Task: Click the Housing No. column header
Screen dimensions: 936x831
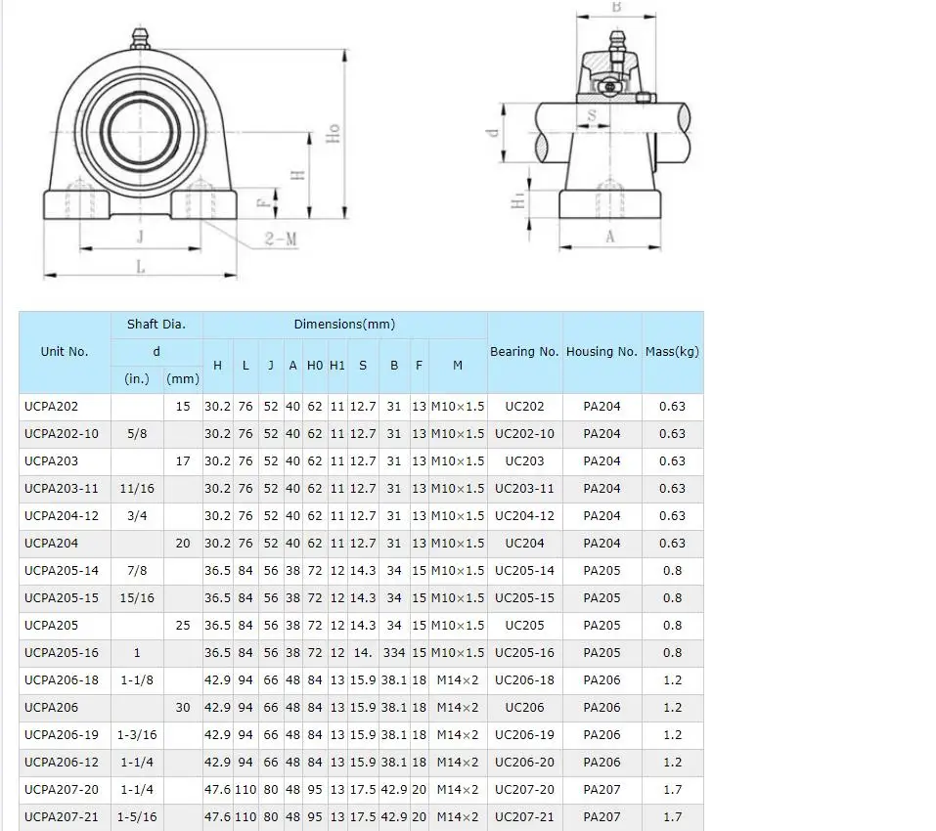Action: pos(601,351)
